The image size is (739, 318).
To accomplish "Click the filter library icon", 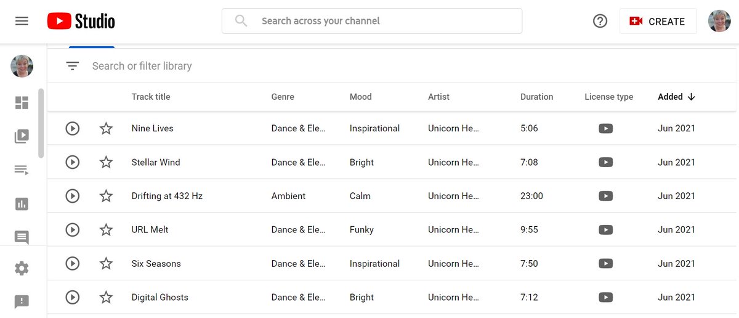I will (x=73, y=66).
